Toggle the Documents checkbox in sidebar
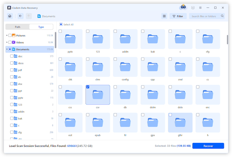Screen dimensions: 232x157 point(10,49)
